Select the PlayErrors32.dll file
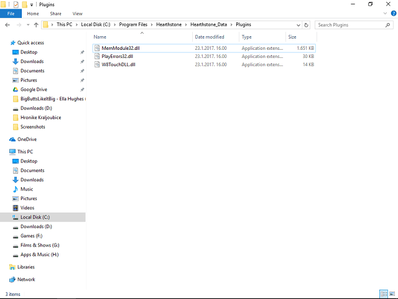This screenshot has width=398, height=299. pos(204,56)
